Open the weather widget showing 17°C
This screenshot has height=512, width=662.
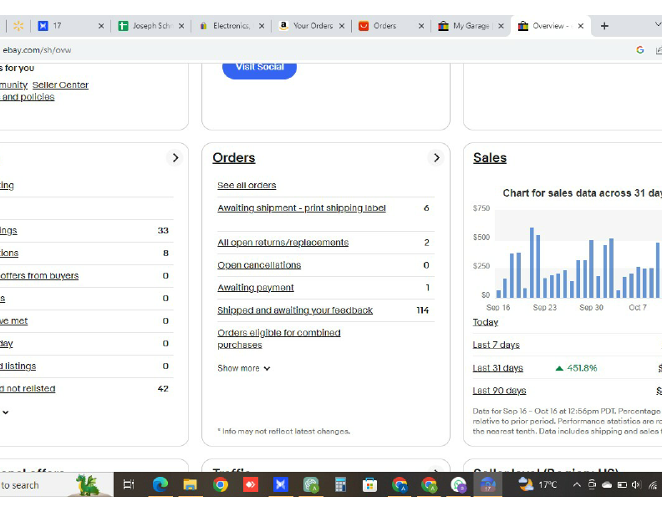[537, 484]
